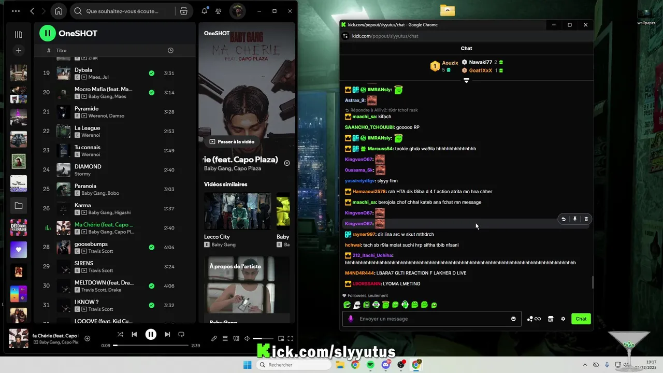Screen dimensions: 663x373
Task: Mute Spotify with the speaker icon
Action: point(247,338)
